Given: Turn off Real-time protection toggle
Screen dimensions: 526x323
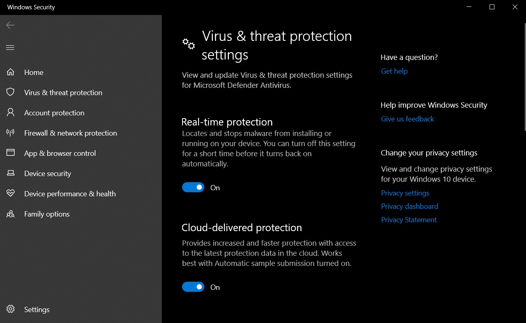Looking at the screenshot, I should pos(193,187).
